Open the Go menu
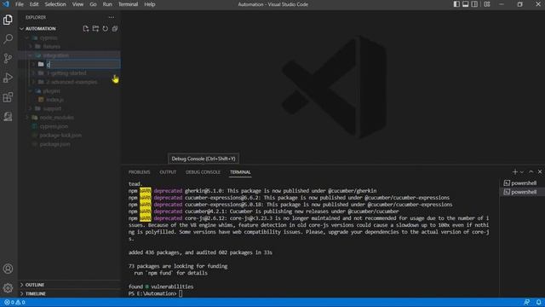 93,4
